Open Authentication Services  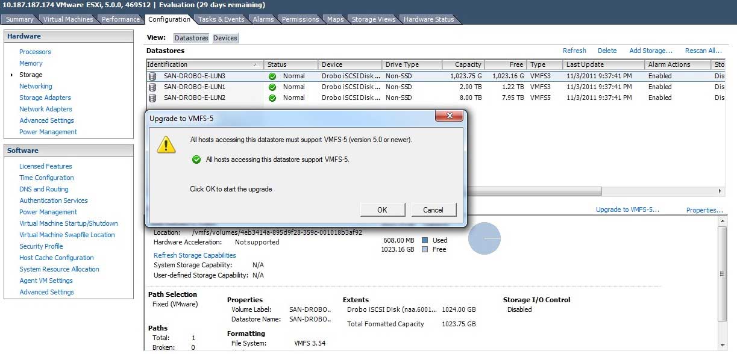[x=54, y=200]
